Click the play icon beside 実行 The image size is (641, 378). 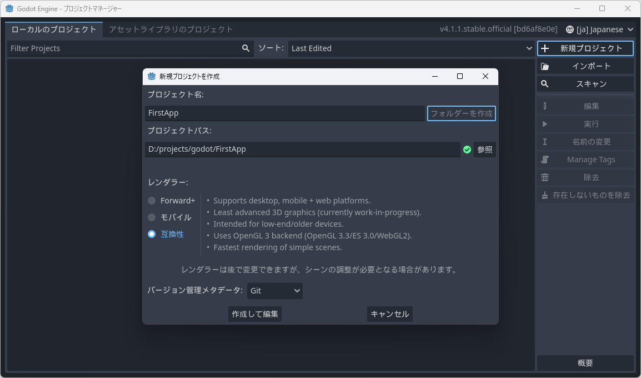[544, 124]
